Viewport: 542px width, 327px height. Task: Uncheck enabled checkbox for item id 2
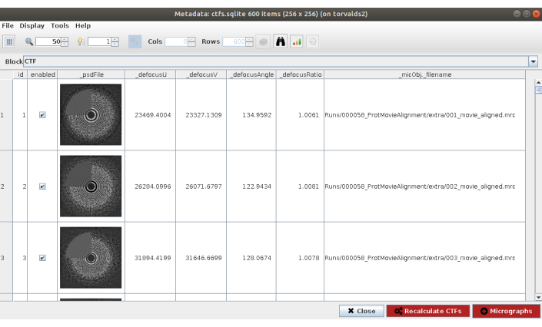[x=42, y=187]
